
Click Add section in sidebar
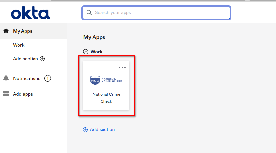click(x=26, y=59)
